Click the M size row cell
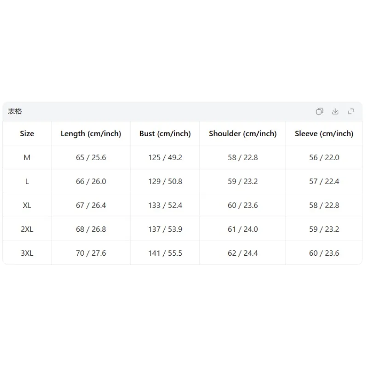 (x=27, y=157)
